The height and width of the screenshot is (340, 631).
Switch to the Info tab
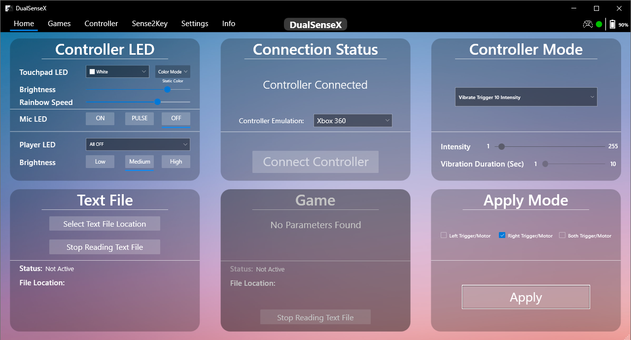[x=229, y=24]
